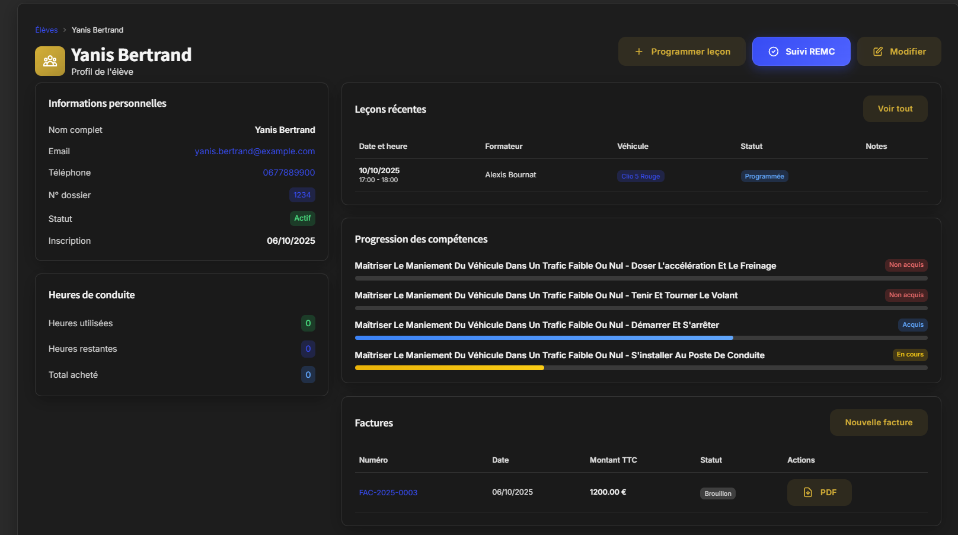Click the PDF download file icon
Screen dimensions: 958x535
point(807,492)
